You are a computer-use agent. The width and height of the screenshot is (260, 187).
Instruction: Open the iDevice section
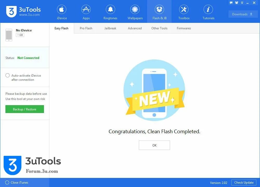pos(62,12)
